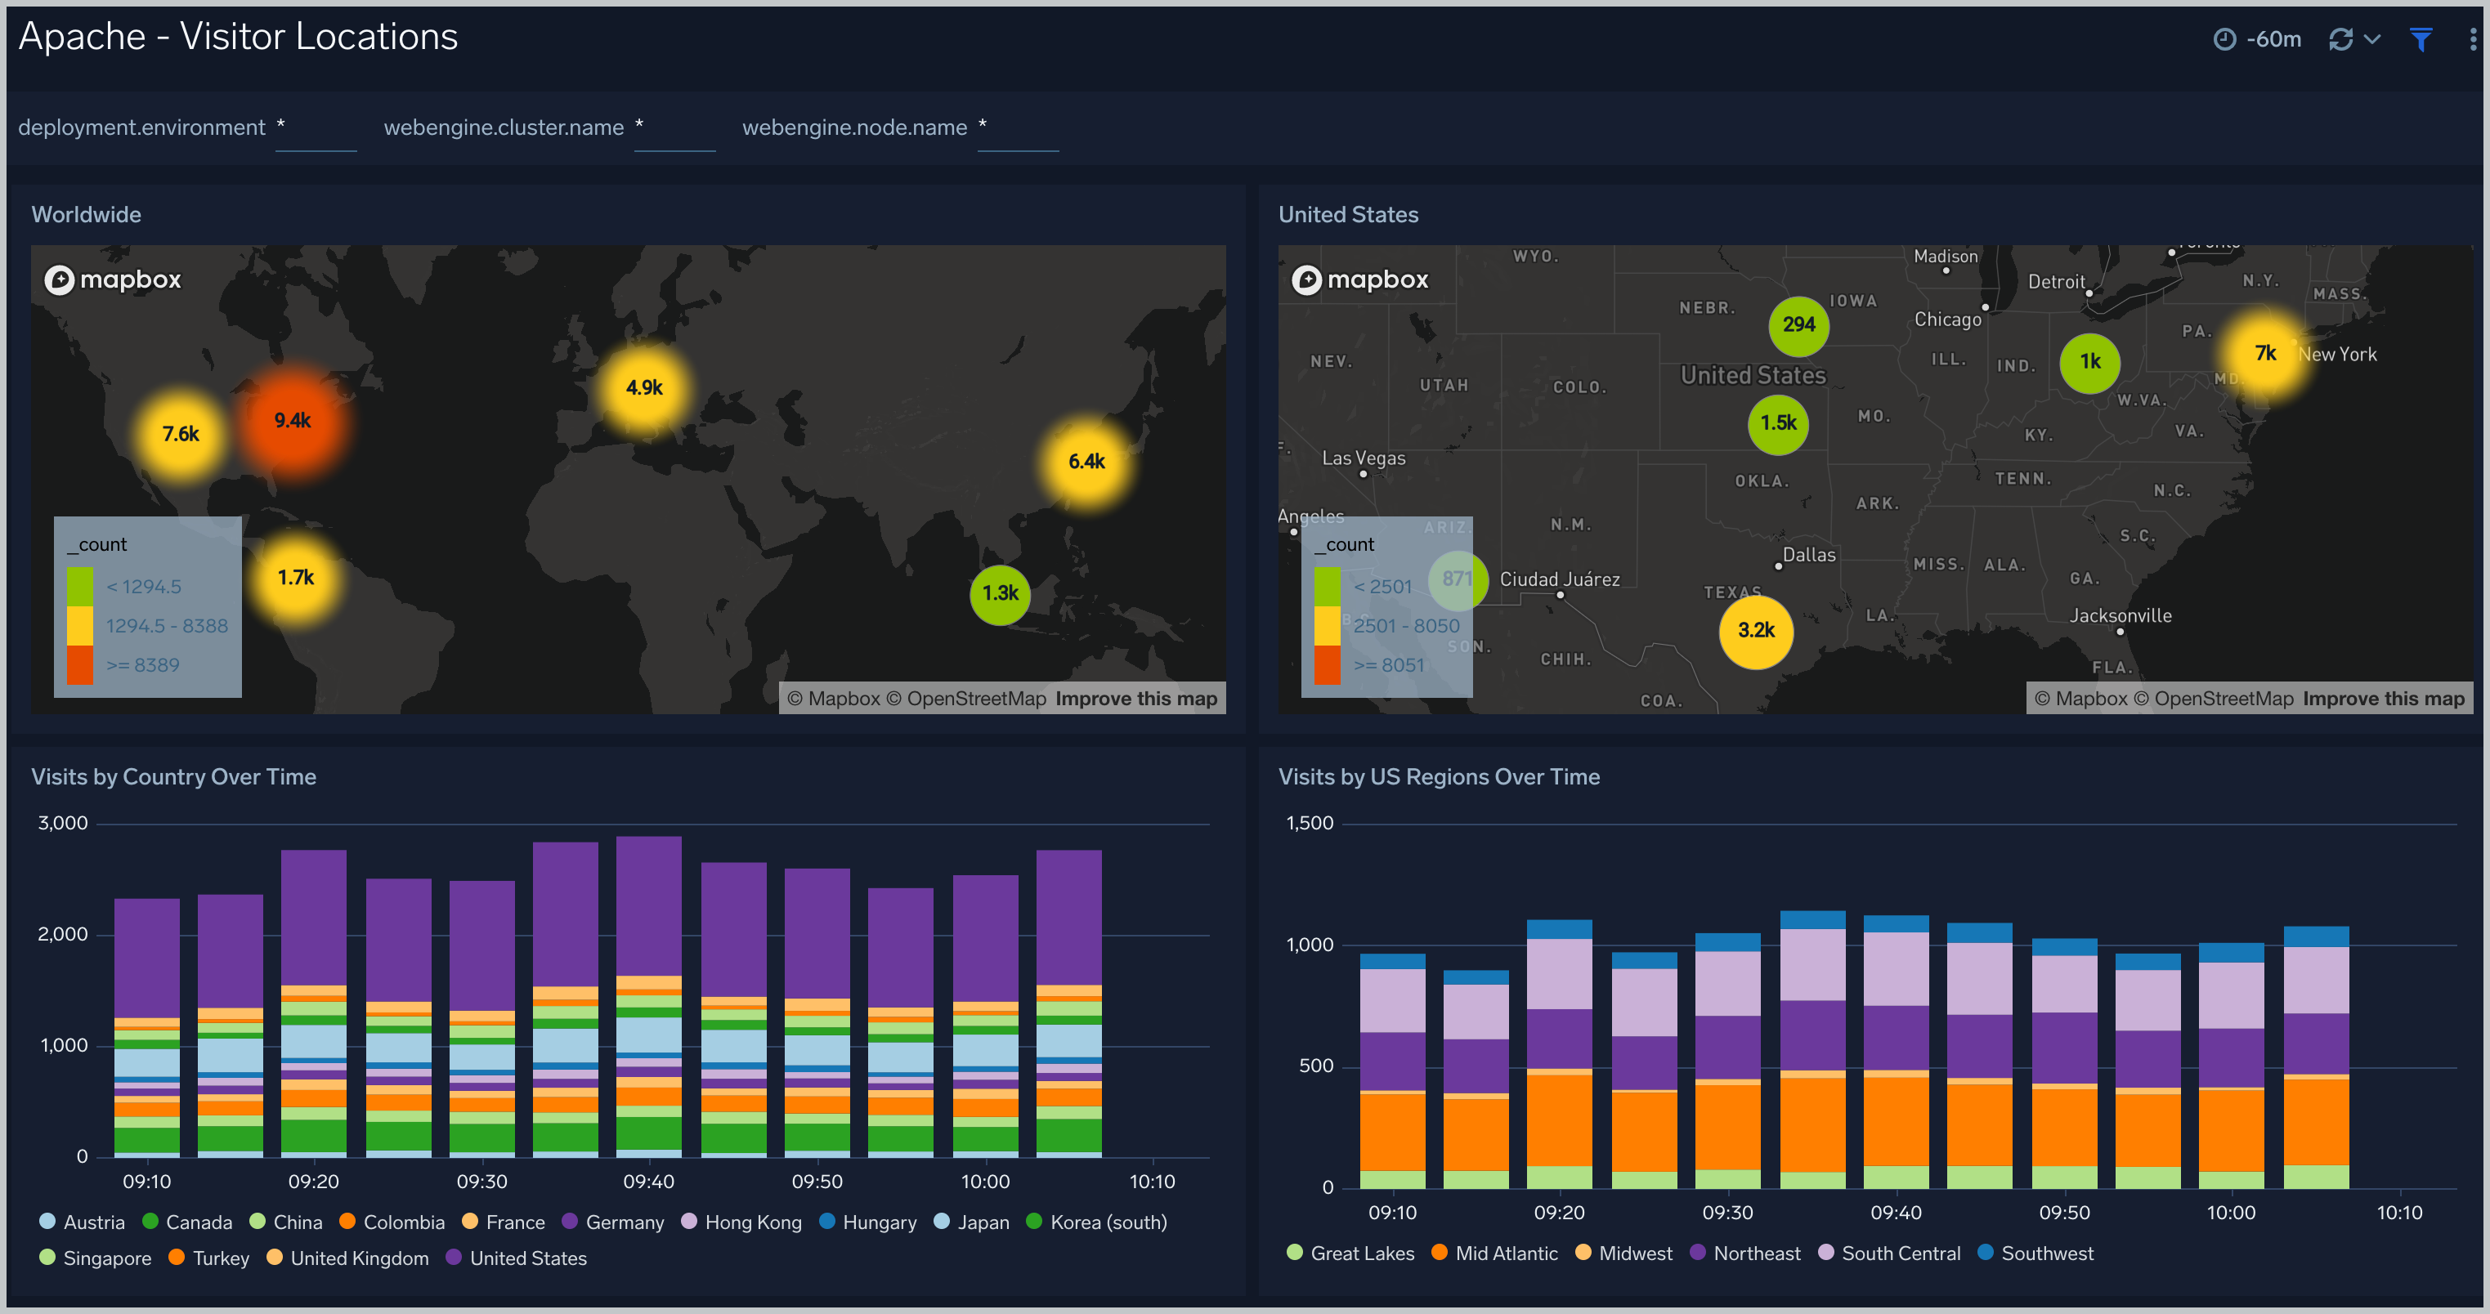Open the -60m time range picker
Screen dimensions: 2490x1314
pos(2257,38)
